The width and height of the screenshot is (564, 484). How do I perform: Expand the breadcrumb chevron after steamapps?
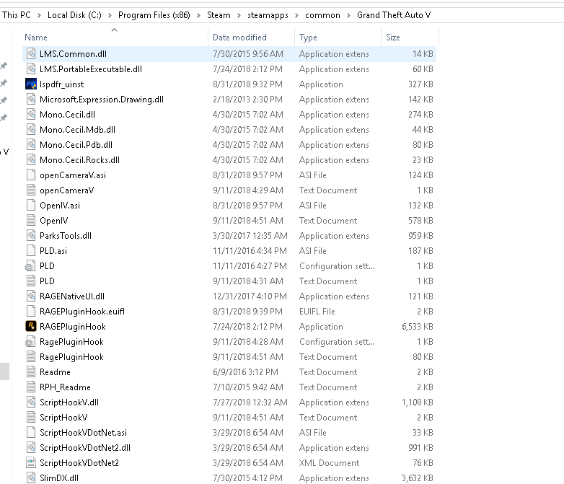pyautogui.click(x=296, y=15)
